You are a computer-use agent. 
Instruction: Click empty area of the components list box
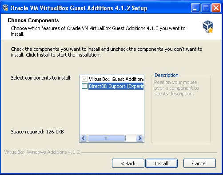[111, 112]
